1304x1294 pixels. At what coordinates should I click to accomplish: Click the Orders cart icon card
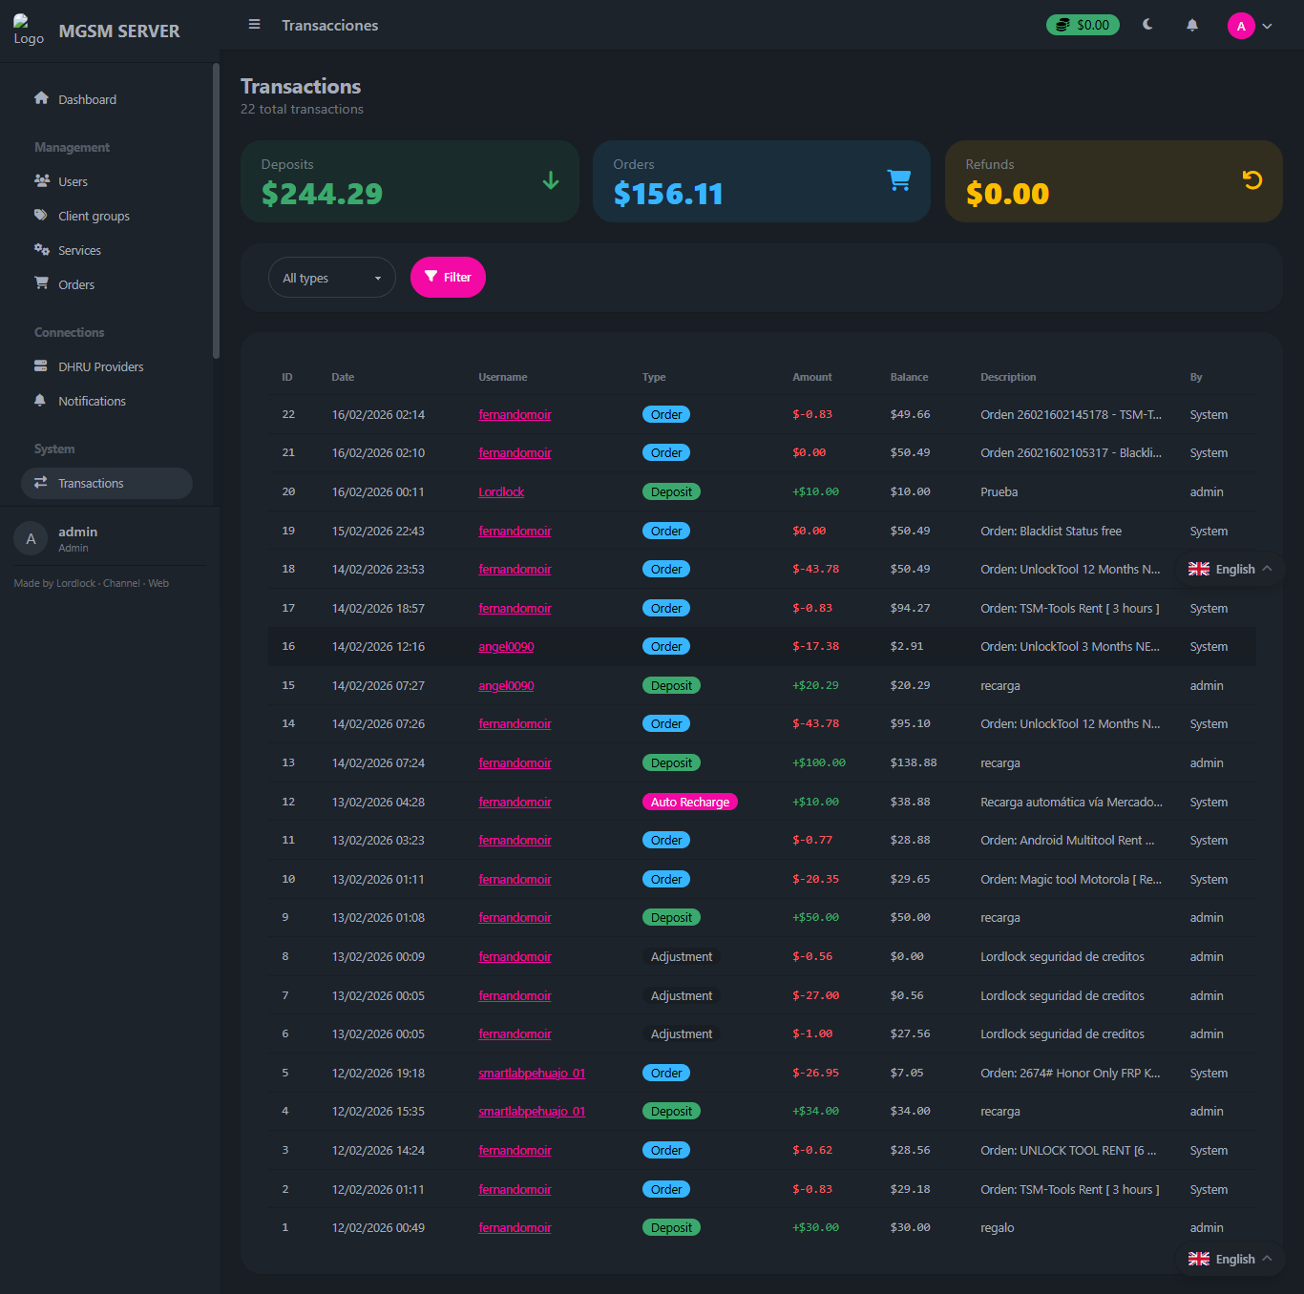click(x=898, y=180)
